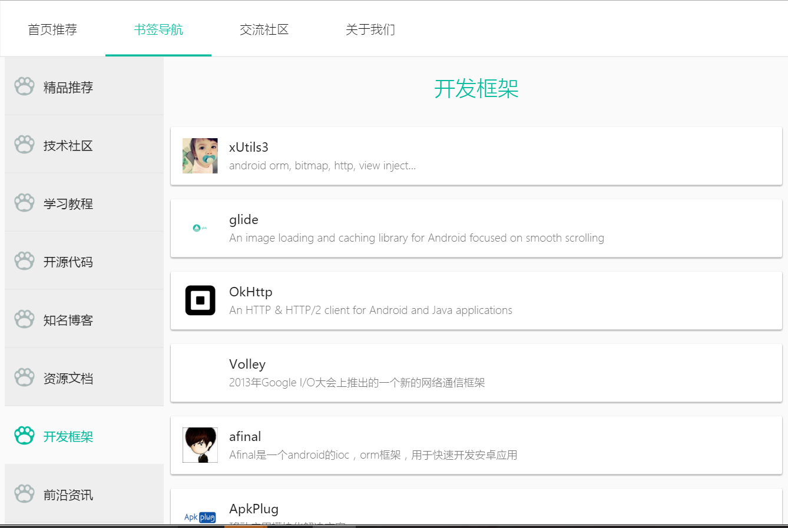The image size is (788, 528).
Task: Click afinal's 'Afinal是一个android的ioc' description
Action: [373, 455]
